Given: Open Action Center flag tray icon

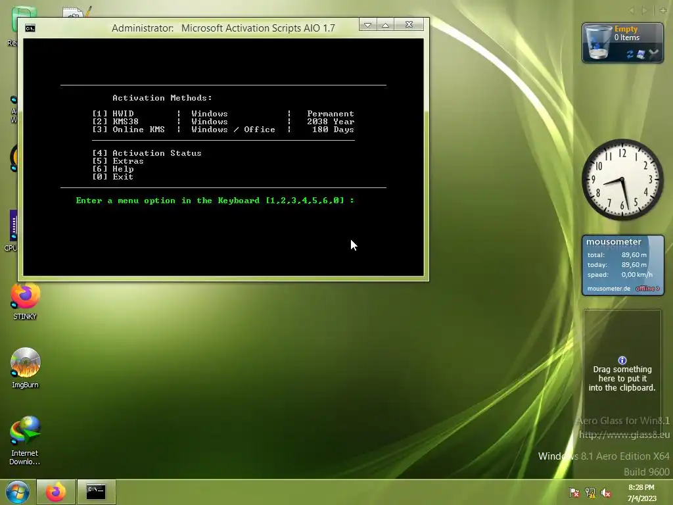Looking at the screenshot, I should 574,493.
